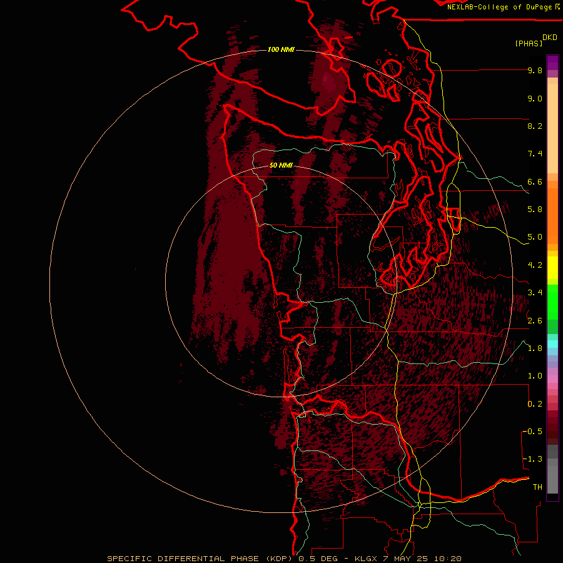
Task: Click the 5.8 scale value
Action: click(x=535, y=210)
